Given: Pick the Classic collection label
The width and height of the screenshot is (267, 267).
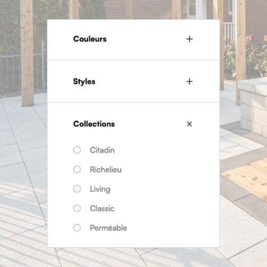Looking at the screenshot, I should [102, 208].
